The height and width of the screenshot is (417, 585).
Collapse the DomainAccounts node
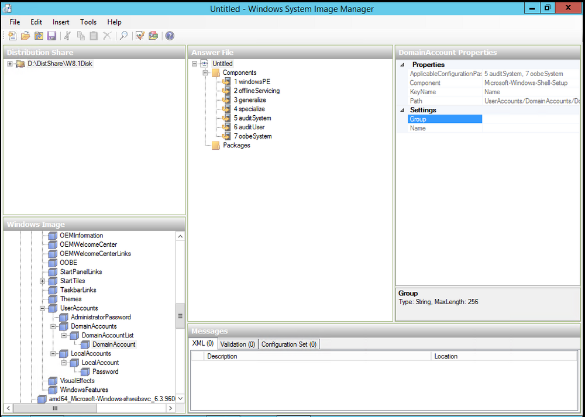tap(53, 326)
